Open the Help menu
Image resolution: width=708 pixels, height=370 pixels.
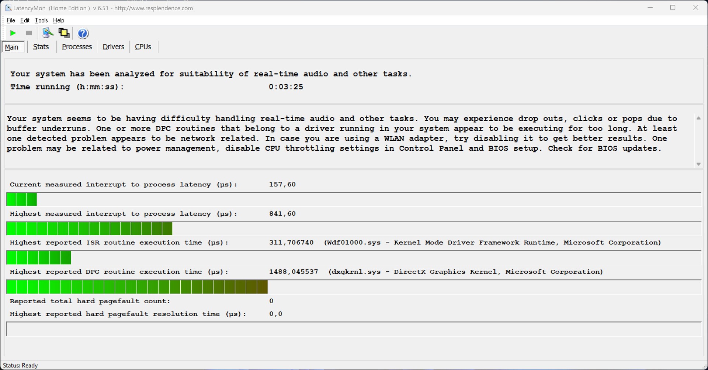pos(59,20)
